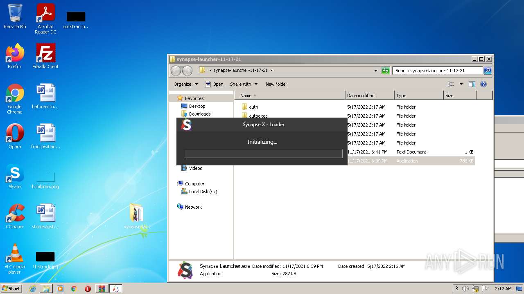Click the taskbar clock showing 2:17 AM

coord(503,289)
